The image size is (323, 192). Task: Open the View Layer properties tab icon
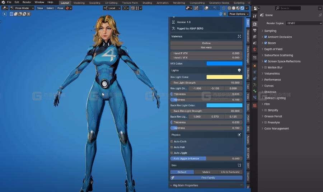pyautogui.click(x=255, y=37)
